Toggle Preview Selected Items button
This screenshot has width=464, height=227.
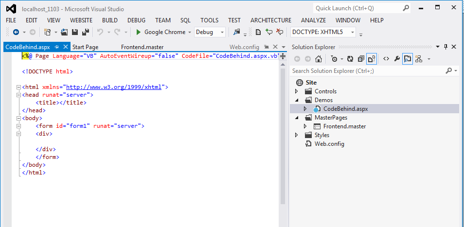pos(408,59)
